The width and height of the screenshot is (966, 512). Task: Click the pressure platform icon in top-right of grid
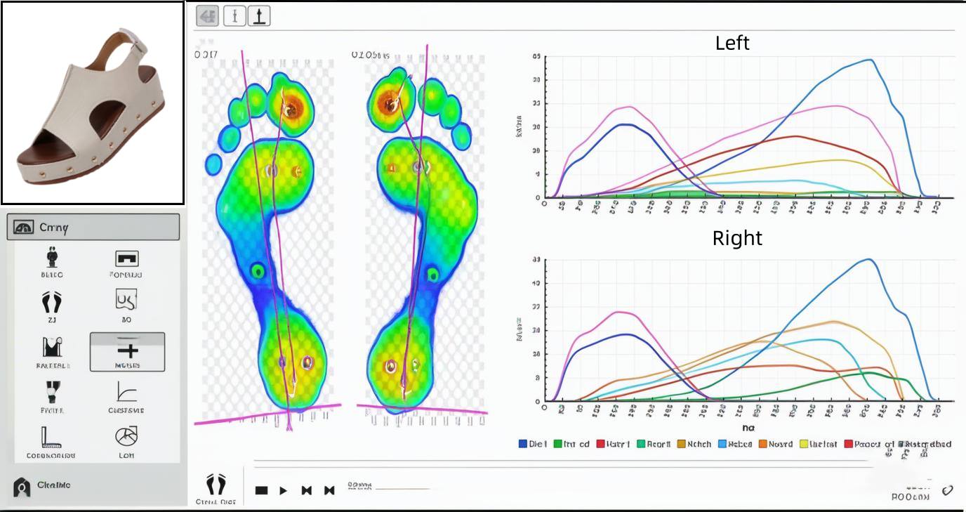(126, 258)
